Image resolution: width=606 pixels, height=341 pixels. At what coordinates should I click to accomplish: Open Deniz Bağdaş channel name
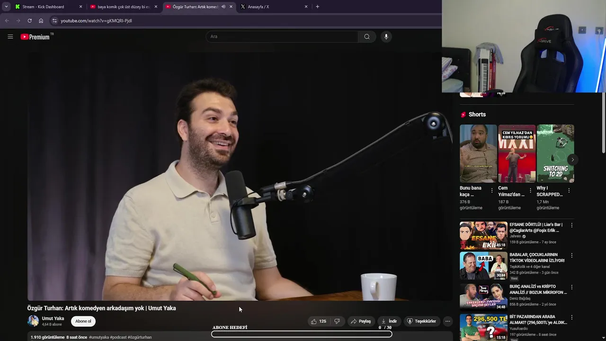click(520, 298)
